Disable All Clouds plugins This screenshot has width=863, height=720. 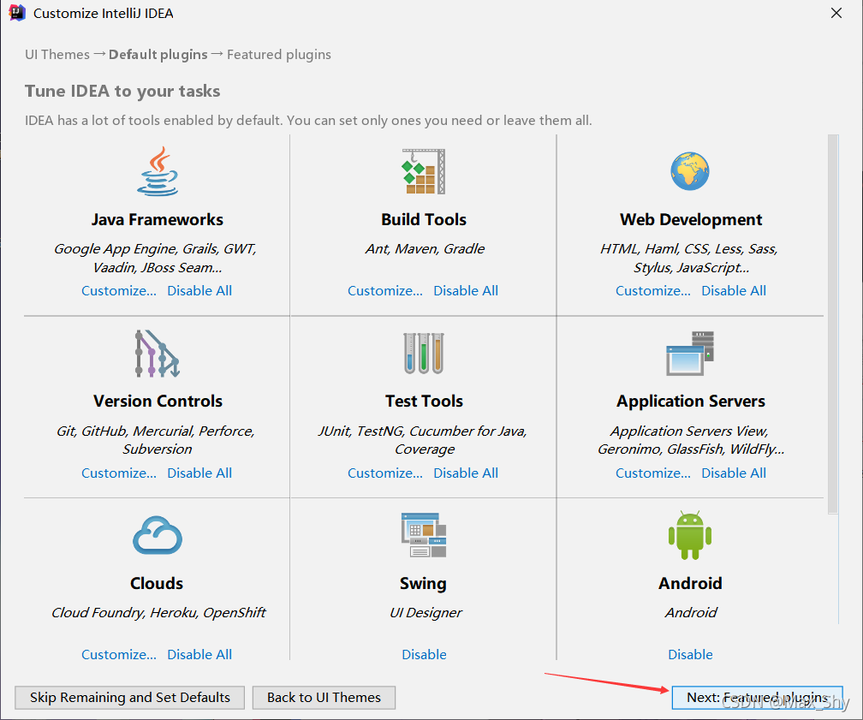[199, 654]
